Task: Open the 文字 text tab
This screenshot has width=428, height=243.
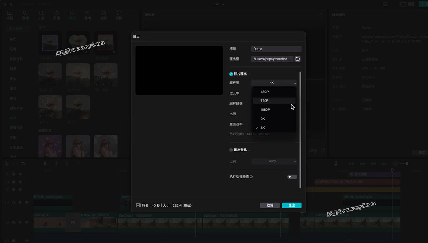Action: click(41, 15)
